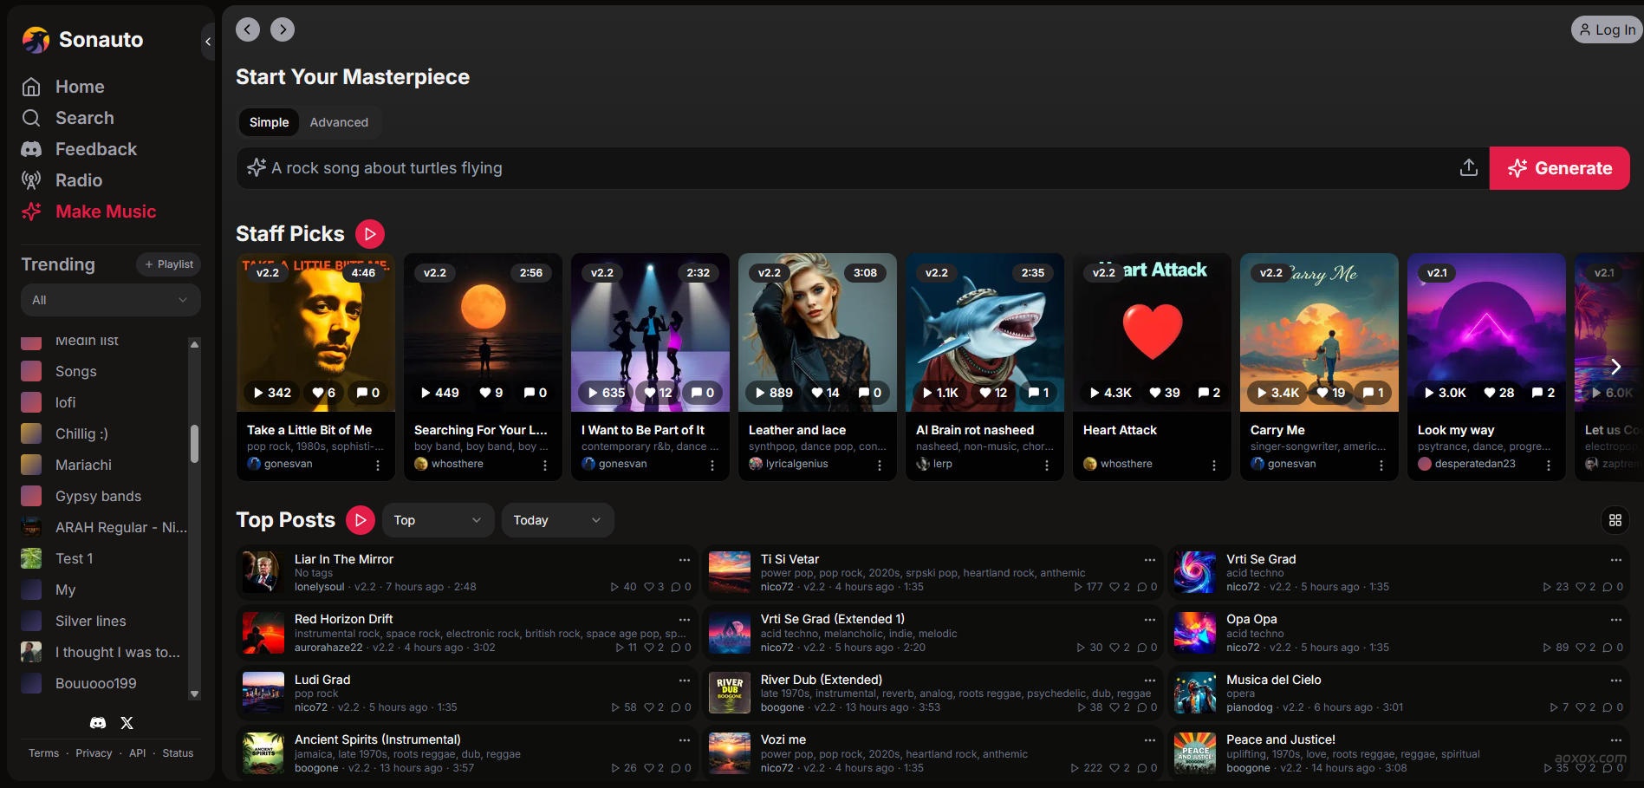Play the Staff Picks playlist
This screenshot has width=1644, height=788.
pos(370,233)
